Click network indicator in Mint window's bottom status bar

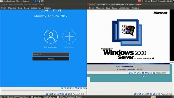[x=52, y=94]
